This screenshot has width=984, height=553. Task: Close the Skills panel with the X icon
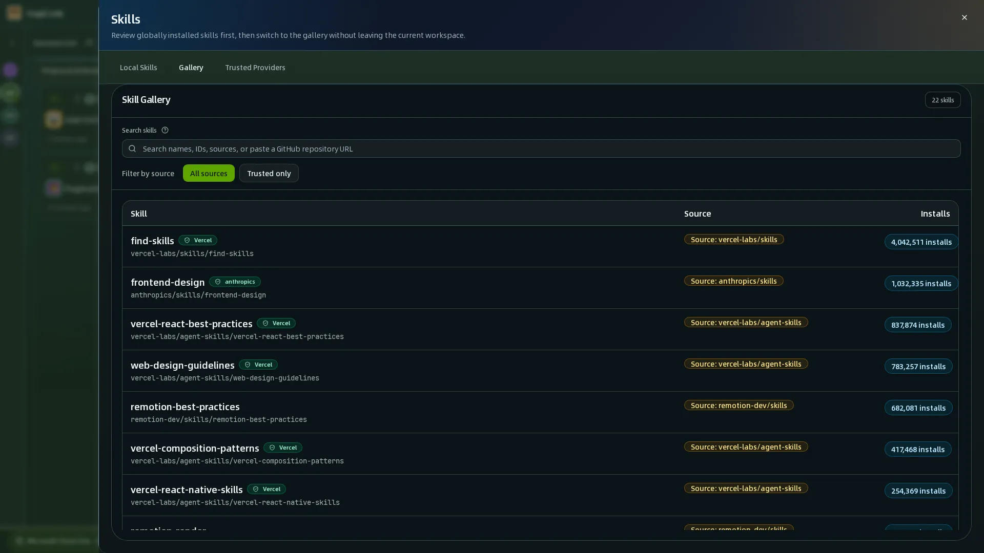964,17
